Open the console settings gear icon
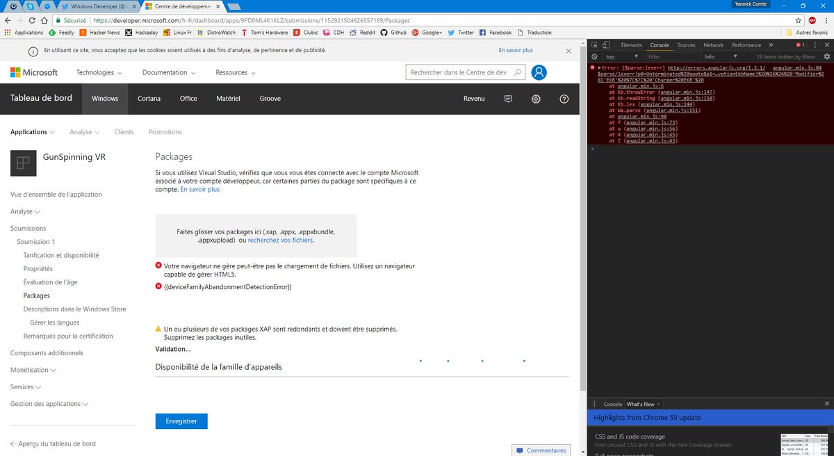The image size is (834, 456). pyautogui.click(x=827, y=56)
